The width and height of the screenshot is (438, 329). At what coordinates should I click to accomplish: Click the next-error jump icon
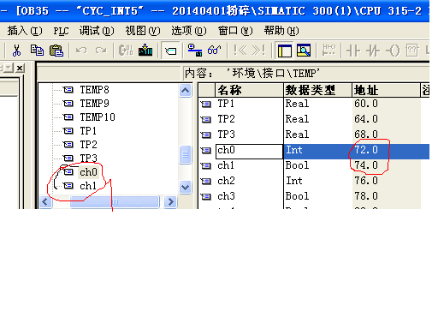click(x=259, y=51)
